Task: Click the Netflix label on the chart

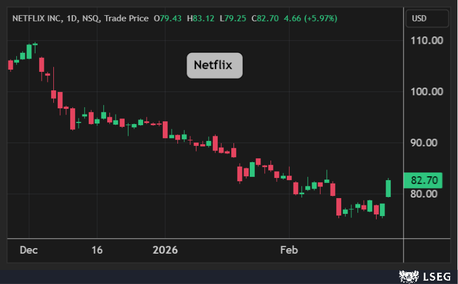Action: [213, 65]
